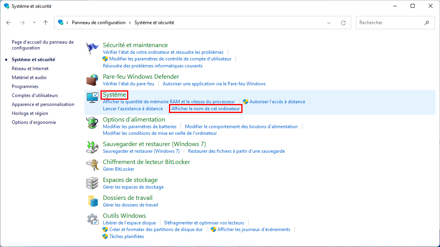Click Autoriser une application via le Pare-feu
This screenshot has height=247, width=440.
point(214,83)
